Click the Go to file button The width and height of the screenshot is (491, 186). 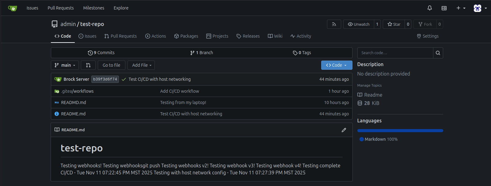click(111, 65)
